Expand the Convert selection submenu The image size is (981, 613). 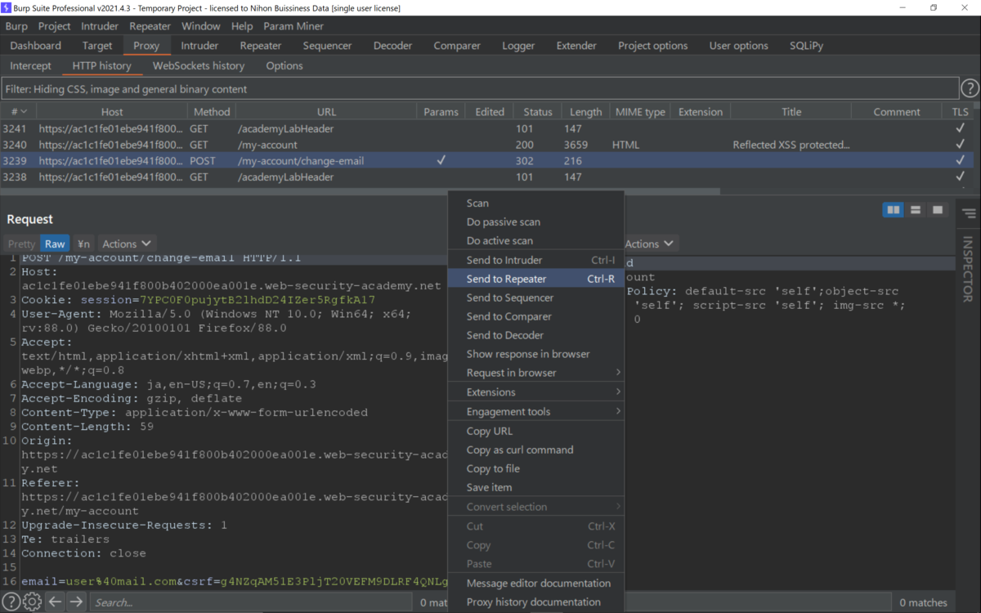point(535,507)
